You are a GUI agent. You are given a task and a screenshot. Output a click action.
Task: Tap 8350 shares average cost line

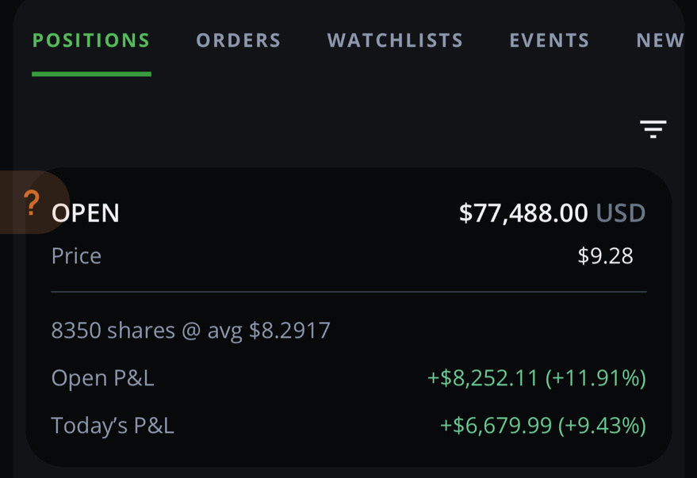click(190, 331)
